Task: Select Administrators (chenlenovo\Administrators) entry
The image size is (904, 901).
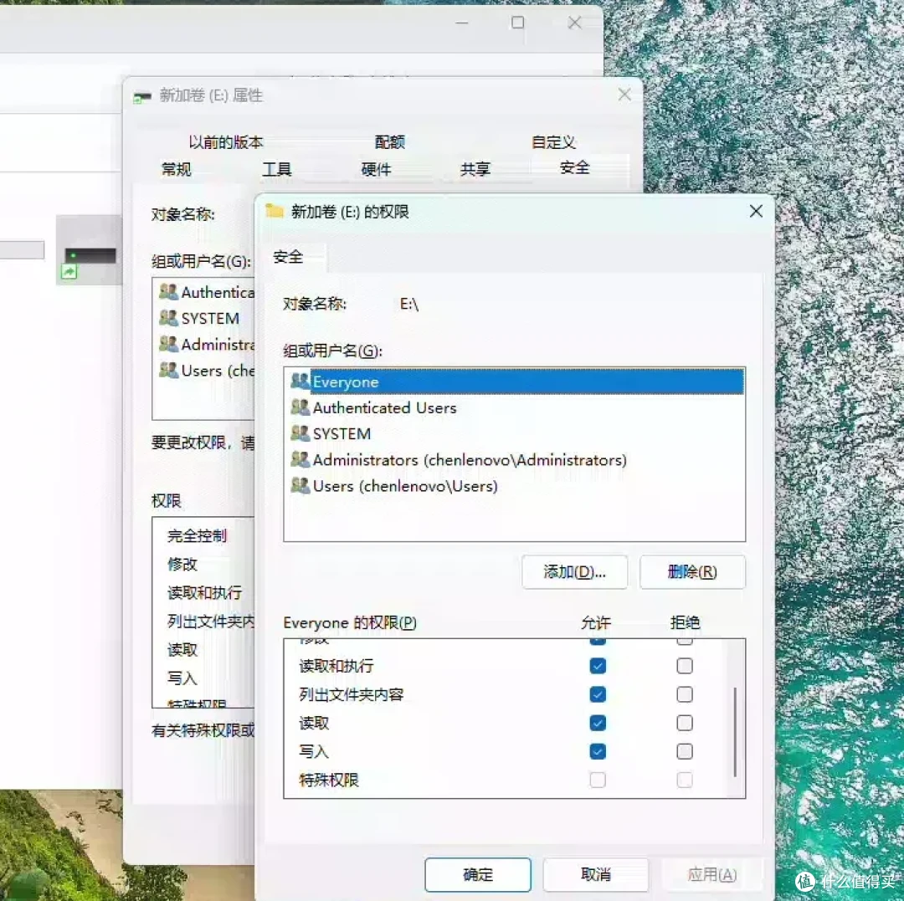Action: [470, 460]
